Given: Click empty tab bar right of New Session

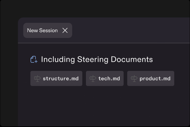Looking at the screenshot, I should pos(131,30).
